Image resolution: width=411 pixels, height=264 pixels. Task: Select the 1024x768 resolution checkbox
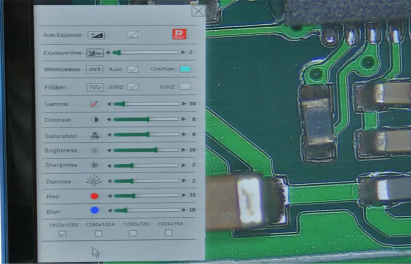[169, 233]
